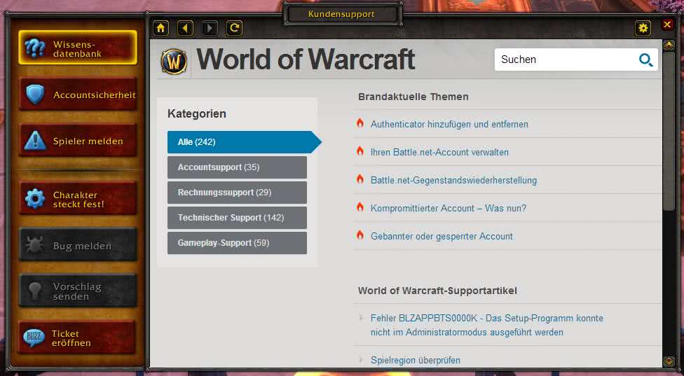
Task: Click the shield icon for Accountsicherheit
Action: [35, 94]
